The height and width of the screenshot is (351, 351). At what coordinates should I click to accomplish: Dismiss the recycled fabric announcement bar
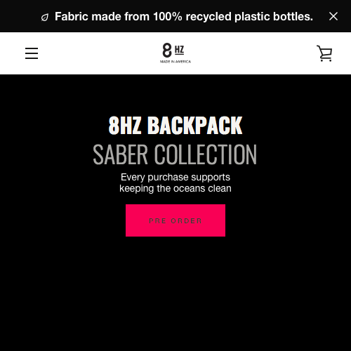333,16
